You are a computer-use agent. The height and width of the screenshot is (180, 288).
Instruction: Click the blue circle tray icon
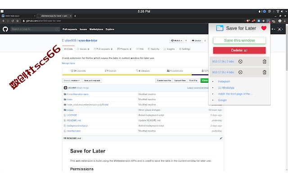click(x=265, y=11)
